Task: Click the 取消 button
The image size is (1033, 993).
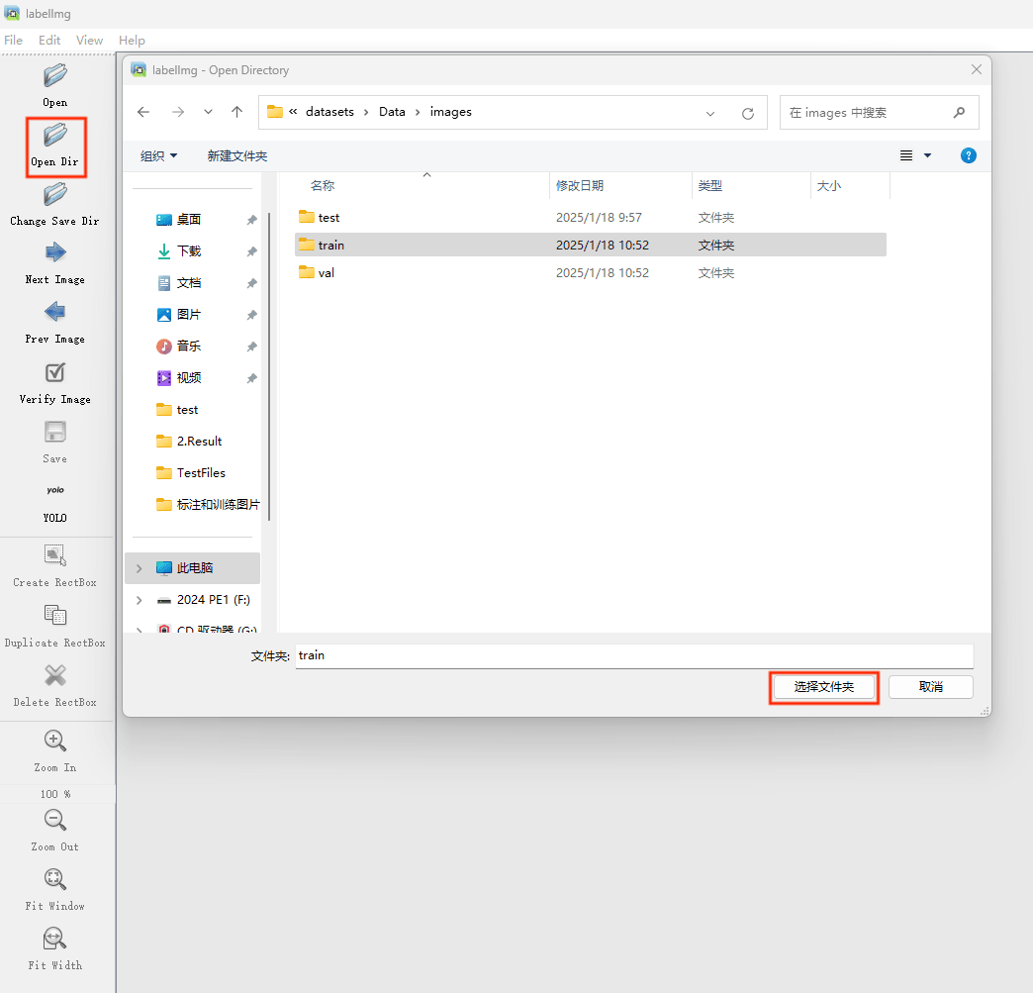Action: point(930,687)
